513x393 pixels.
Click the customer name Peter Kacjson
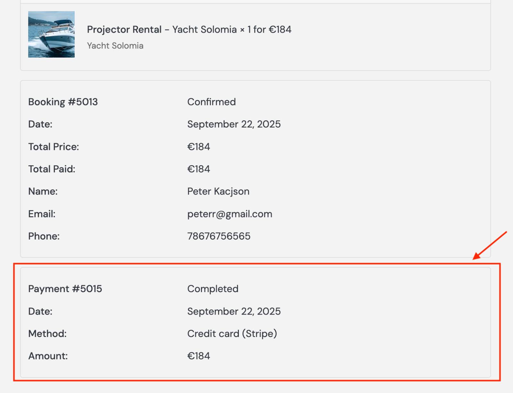click(x=218, y=192)
